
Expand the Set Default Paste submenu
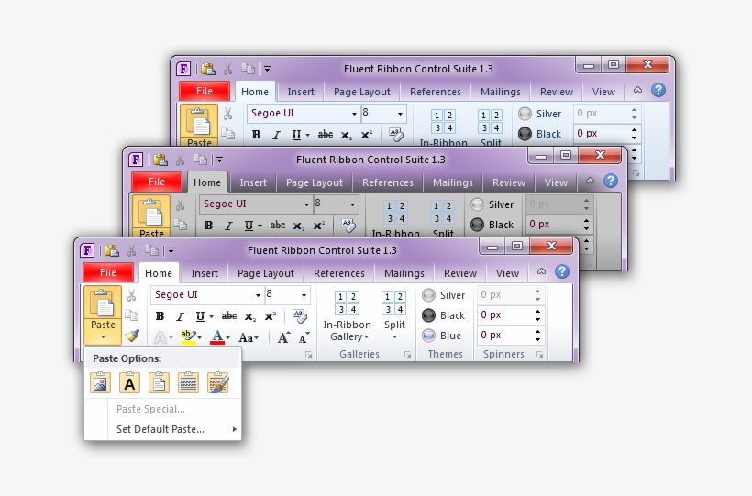point(235,429)
